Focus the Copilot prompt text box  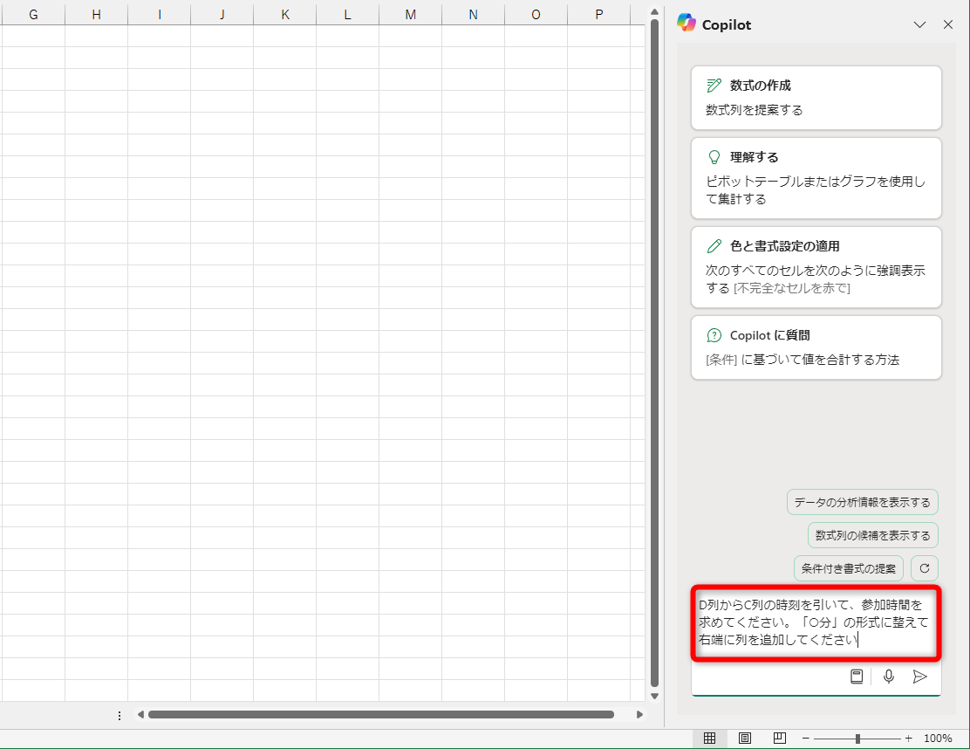816,622
